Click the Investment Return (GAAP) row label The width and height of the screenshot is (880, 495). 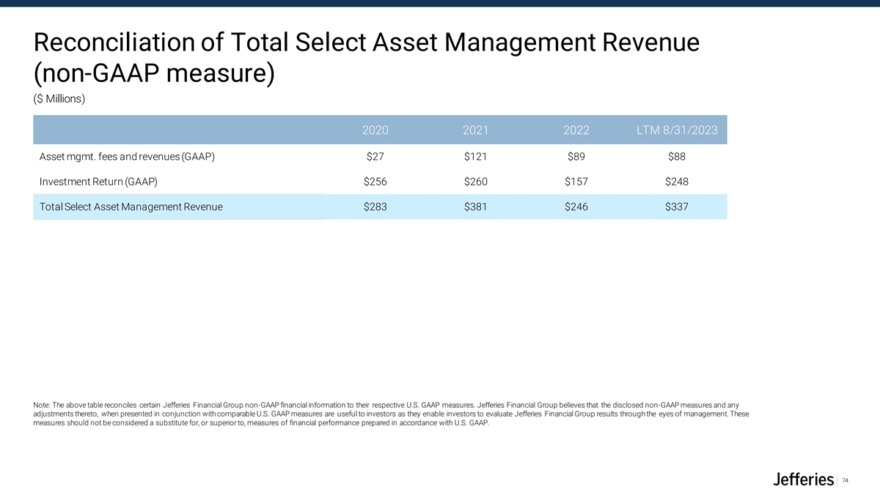[x=98, y=181]
